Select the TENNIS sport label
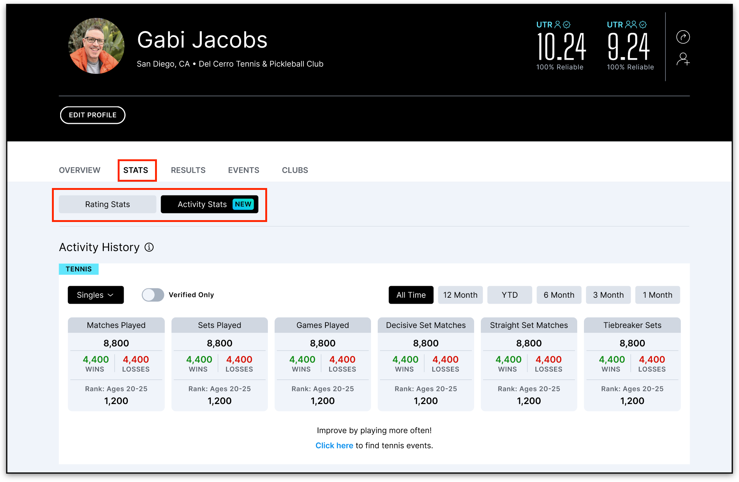This screenshot has width=739, height=482. 78,269
